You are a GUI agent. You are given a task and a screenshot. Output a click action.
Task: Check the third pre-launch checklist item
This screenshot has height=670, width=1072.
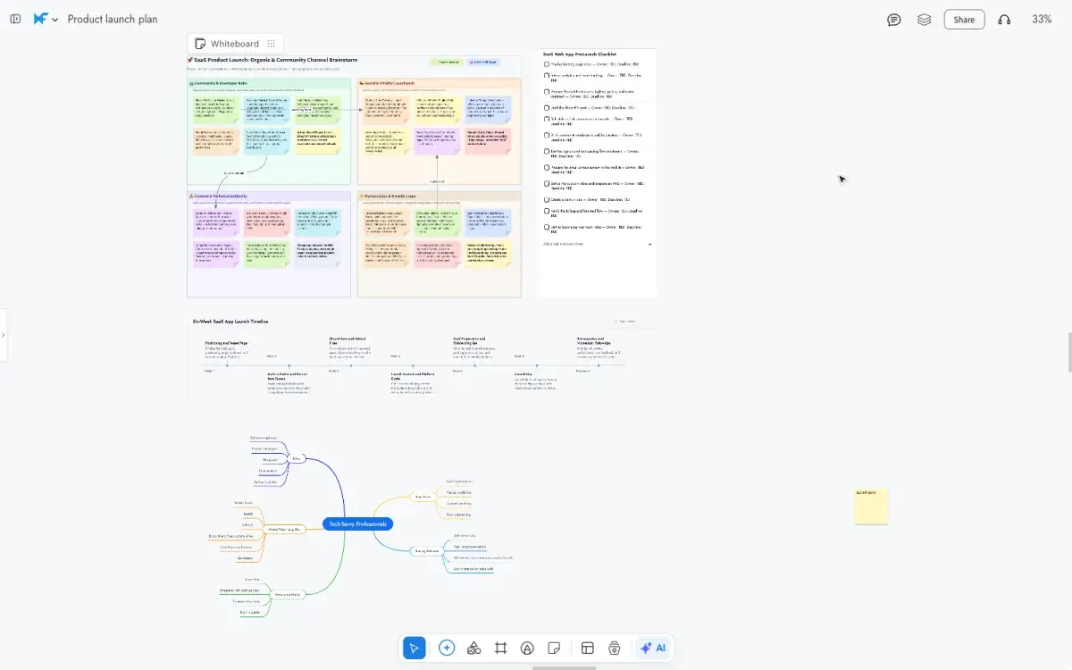click(547, 91)
